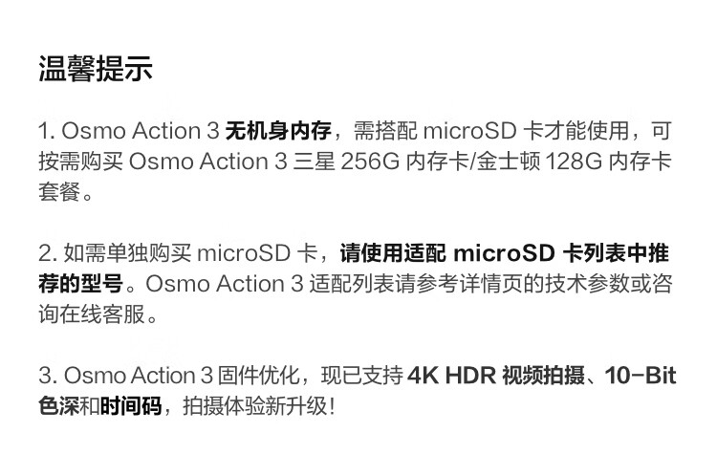Image resolution: width=717 pixels, height=476 pixels.
Task: Click the bold 色深 text
Action: point(59,406)
